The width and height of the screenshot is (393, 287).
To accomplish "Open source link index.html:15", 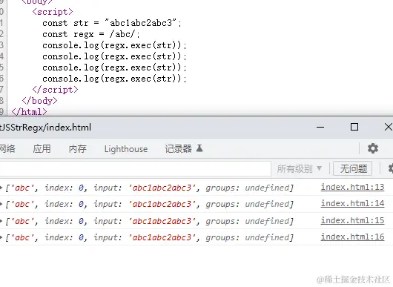I will click(x=352, y=220).
